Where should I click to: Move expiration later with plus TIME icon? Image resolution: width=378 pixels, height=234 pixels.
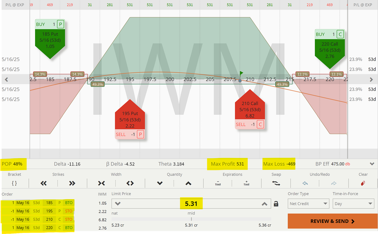(246, 183)
